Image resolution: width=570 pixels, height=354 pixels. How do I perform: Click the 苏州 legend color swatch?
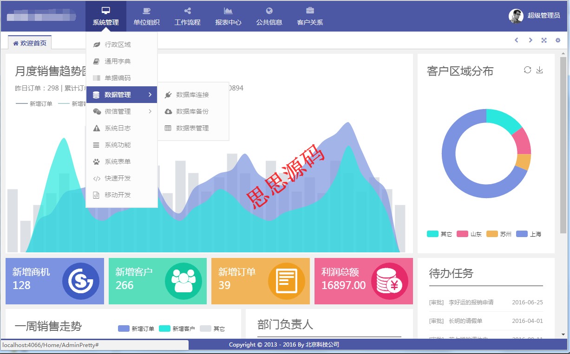(492, 234)
